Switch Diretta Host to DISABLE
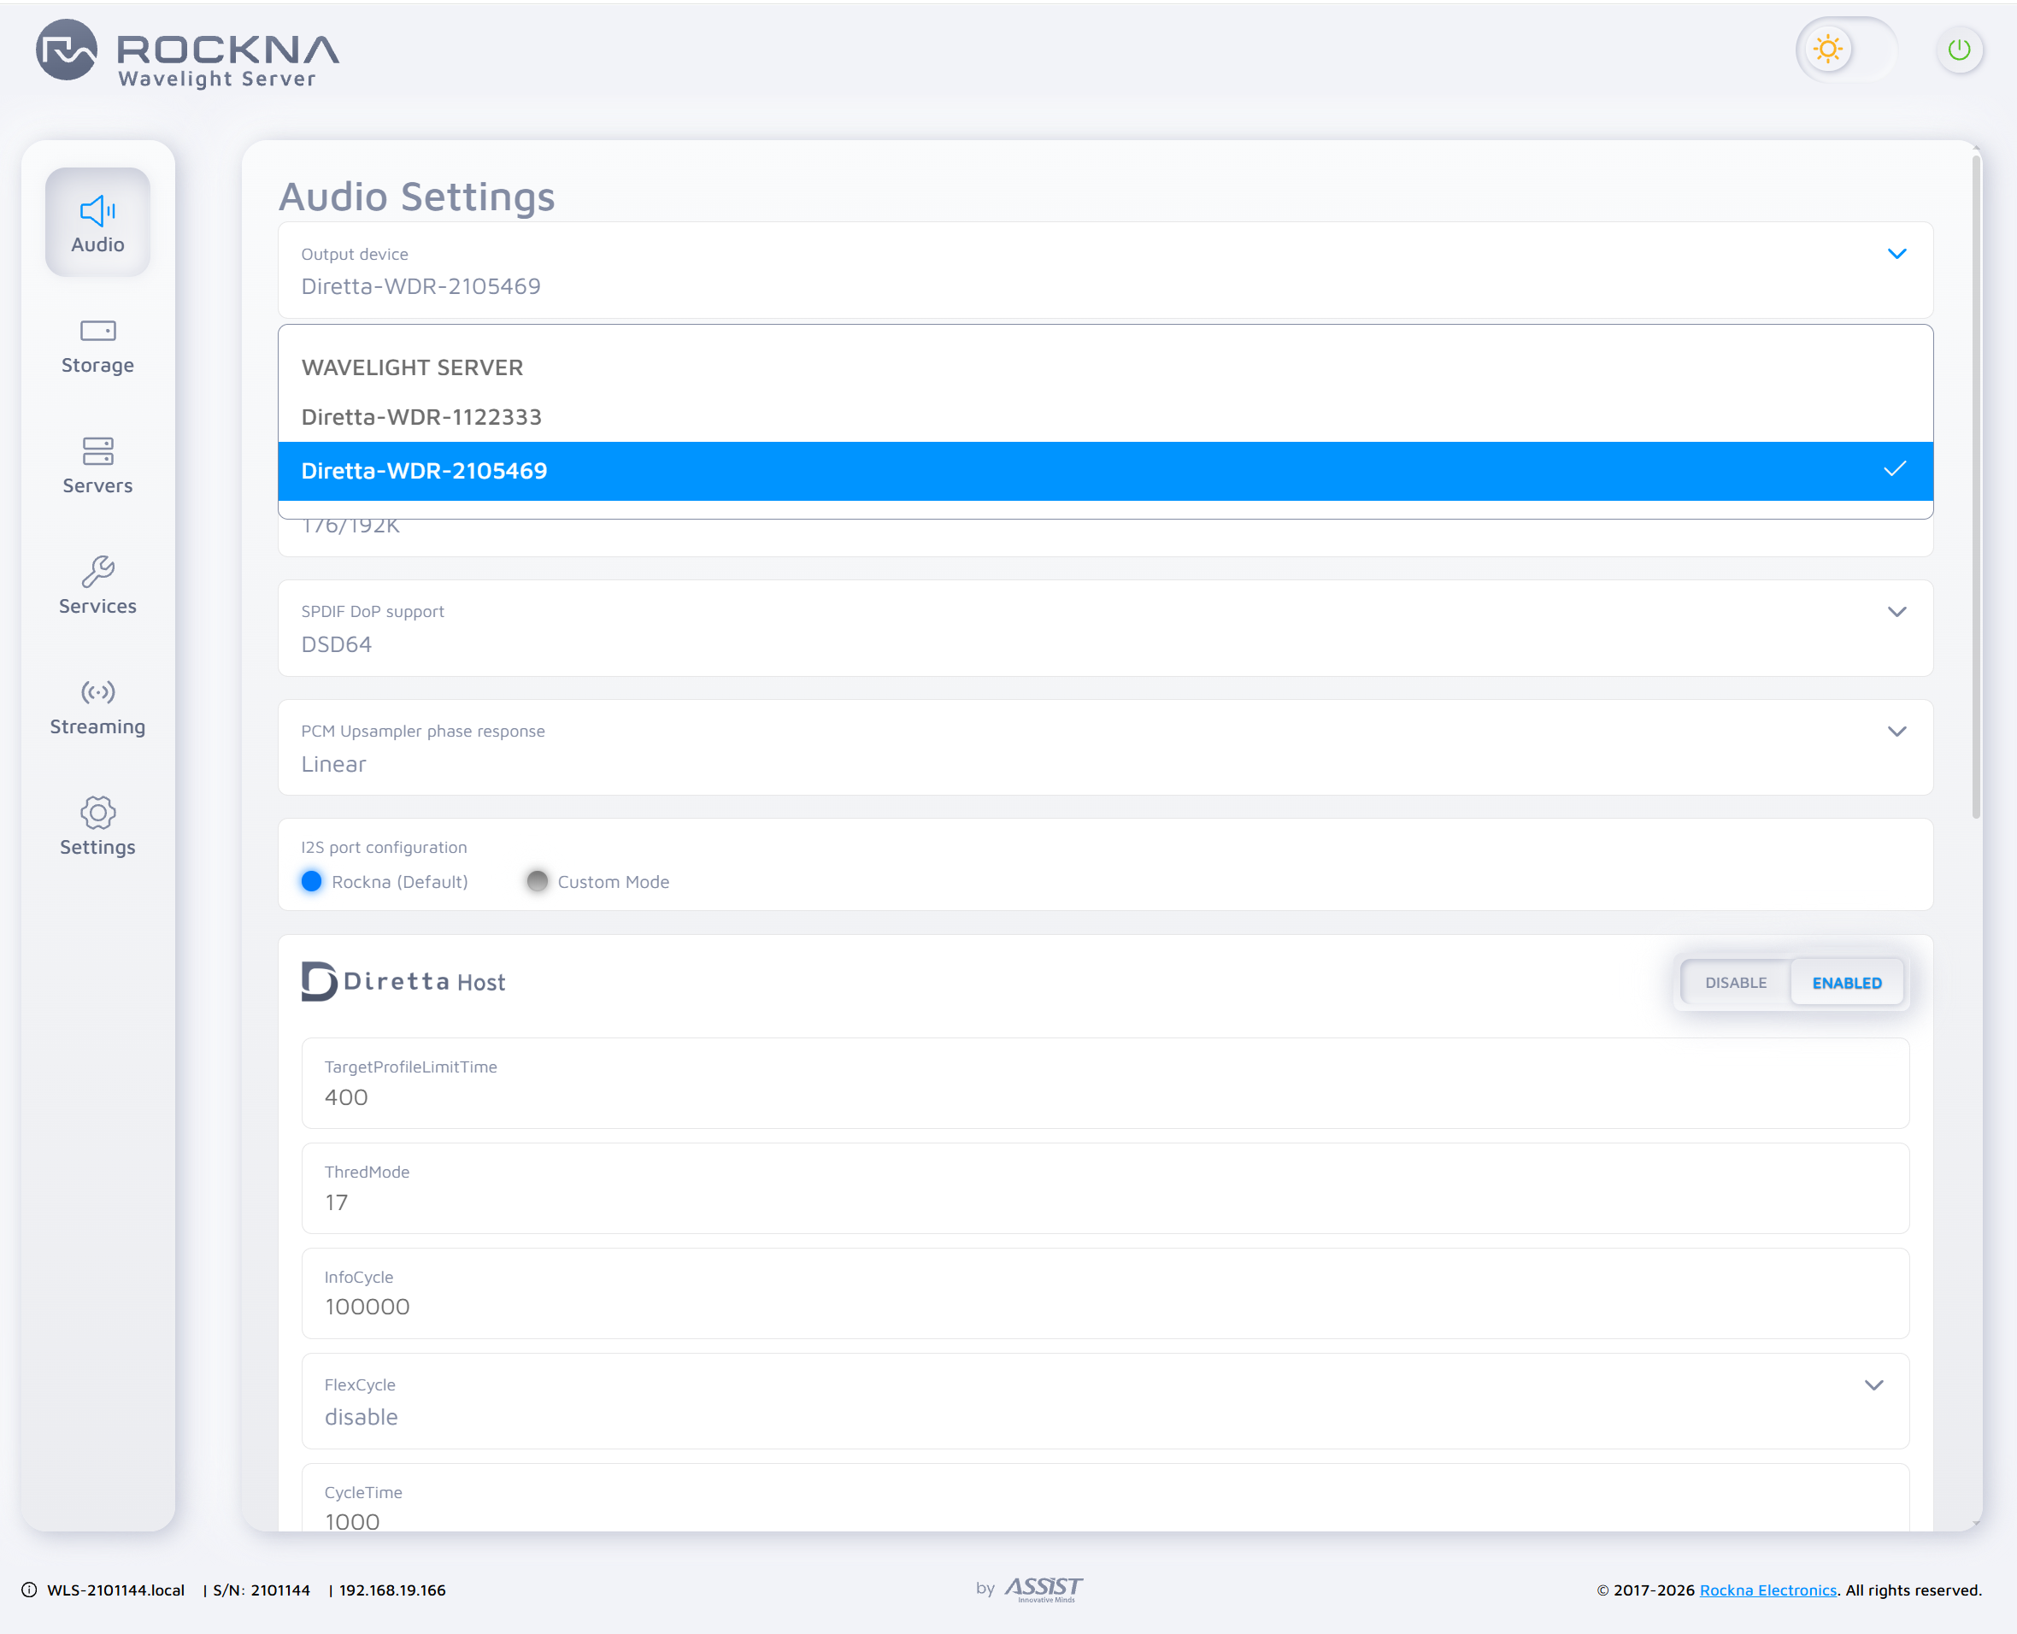This screenshot has height=1634, width=2017. point(1736,983)
